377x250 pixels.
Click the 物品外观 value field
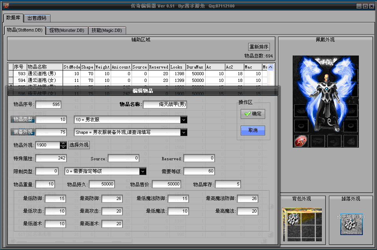48,145
